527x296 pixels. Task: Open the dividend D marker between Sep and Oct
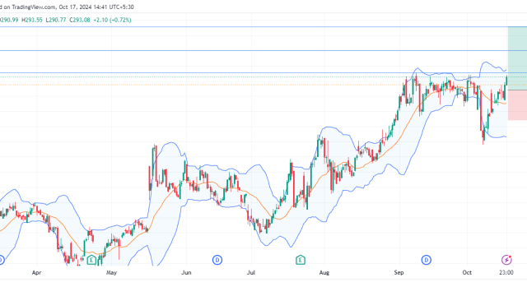(x=427, y=260)
